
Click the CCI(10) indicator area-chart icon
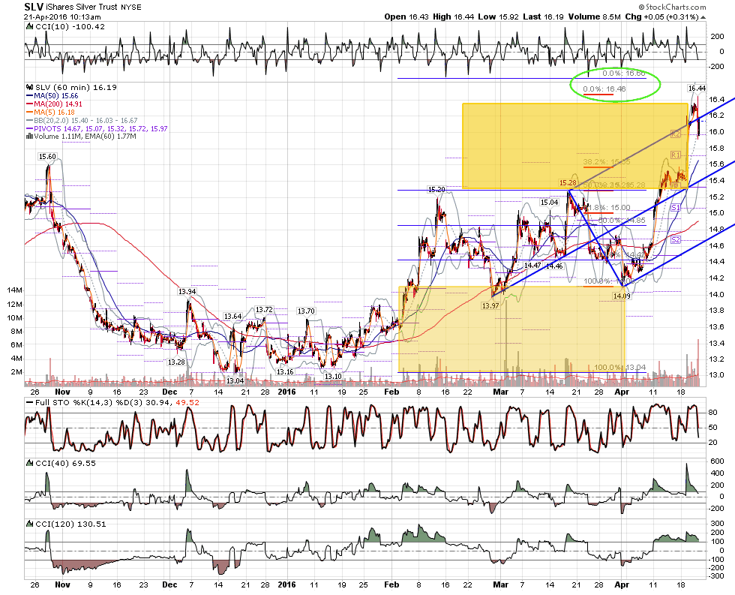[x=28, y=27]
